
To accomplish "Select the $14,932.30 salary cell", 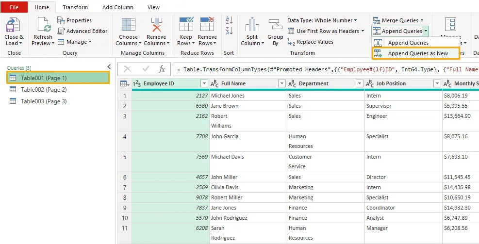I will [461, 208].
